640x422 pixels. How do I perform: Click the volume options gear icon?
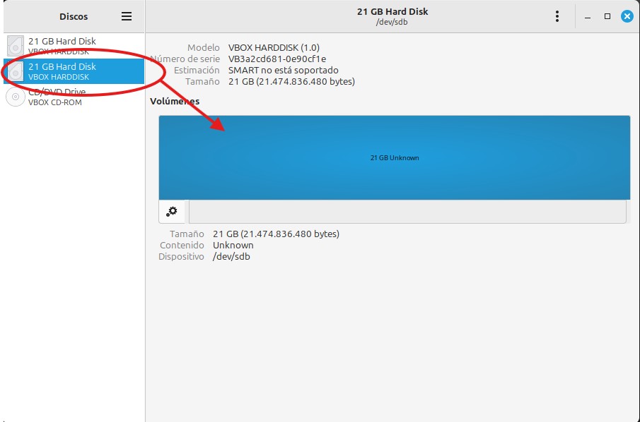tap(172, 212)
